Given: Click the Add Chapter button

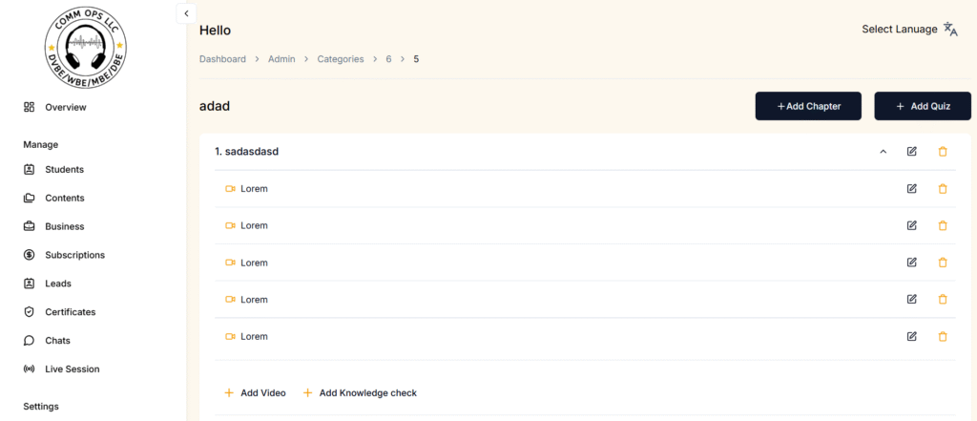Looking at the screenshot, I should [808, 106].
